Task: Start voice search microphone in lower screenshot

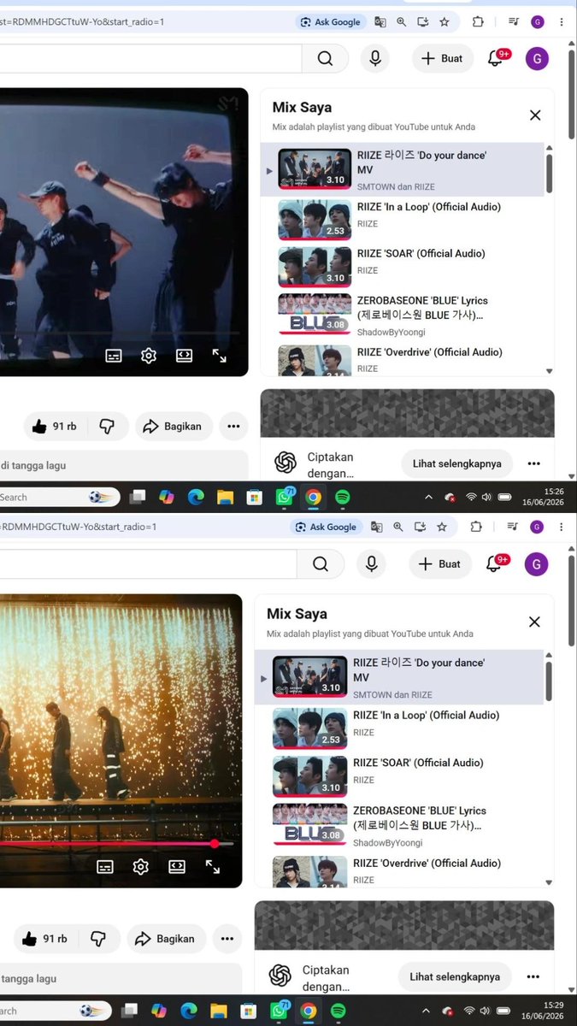Action: [x=371, y=563]
